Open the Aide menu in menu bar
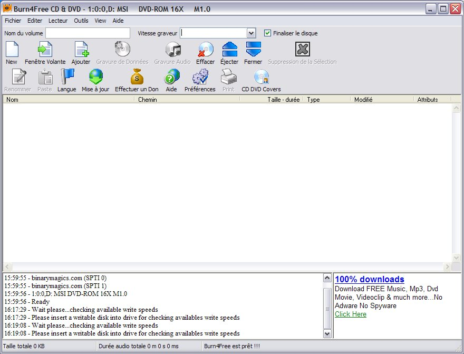Image resolution: width=464 pixels, height=354 pixels. tap(118, 21)
